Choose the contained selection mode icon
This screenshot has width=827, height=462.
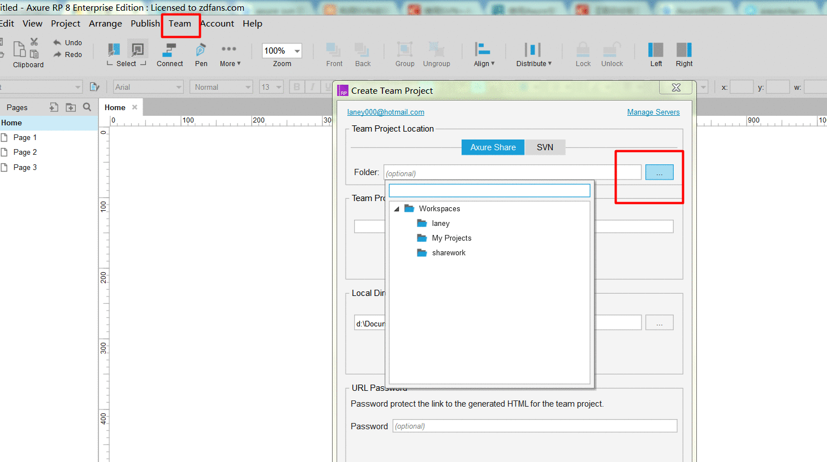point(137,50)
